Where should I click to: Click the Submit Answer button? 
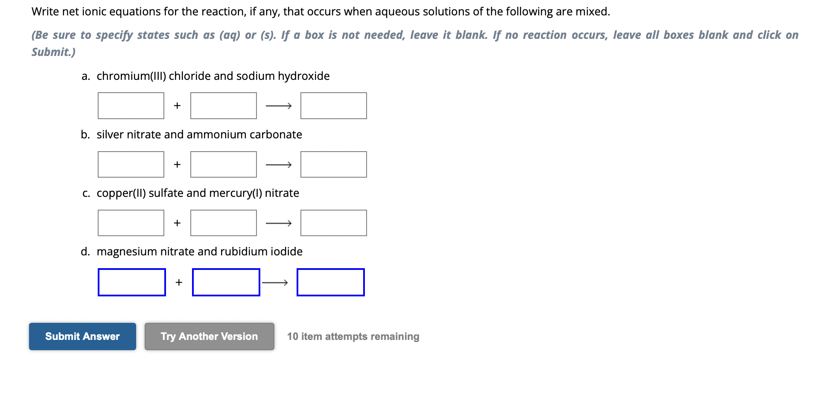coord(82,337)
